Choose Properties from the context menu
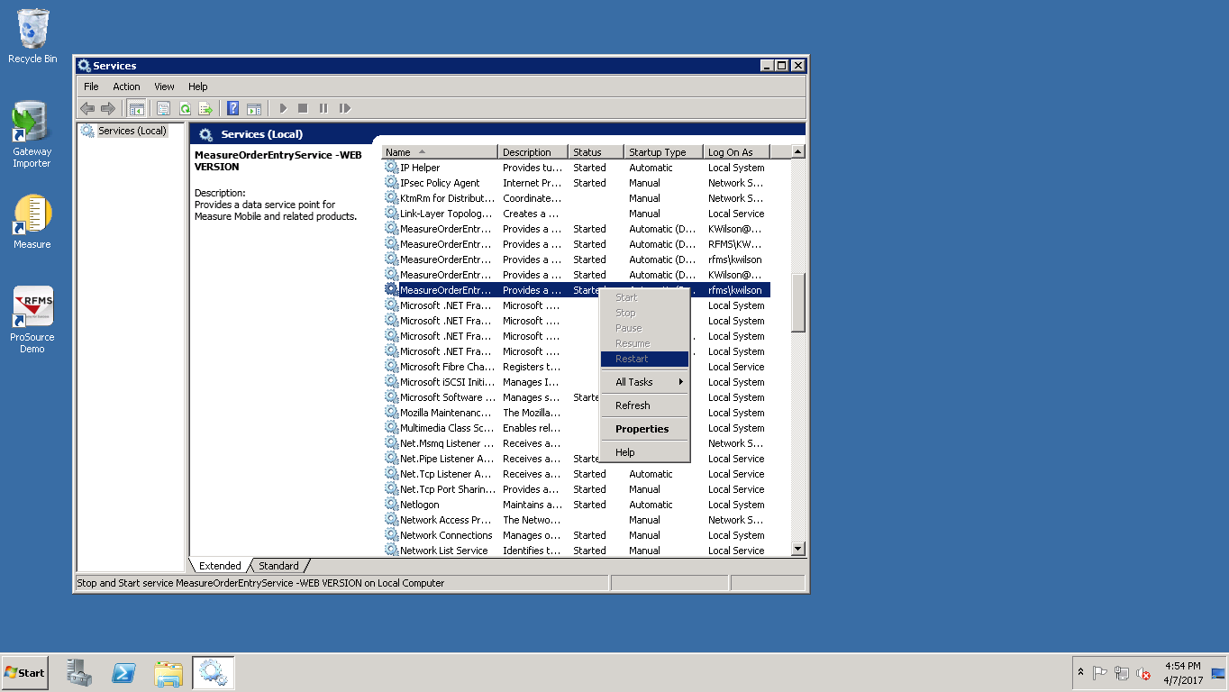 644,429
